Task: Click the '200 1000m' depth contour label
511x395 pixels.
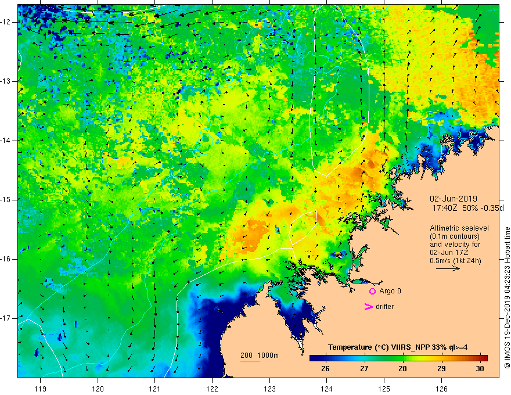Action: [x=260, y=355]
